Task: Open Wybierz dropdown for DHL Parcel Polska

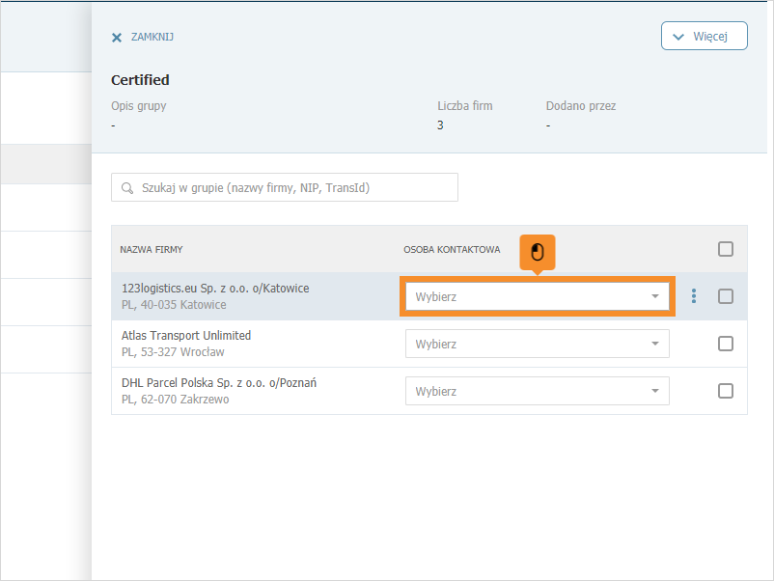Action: click(537, 391)
